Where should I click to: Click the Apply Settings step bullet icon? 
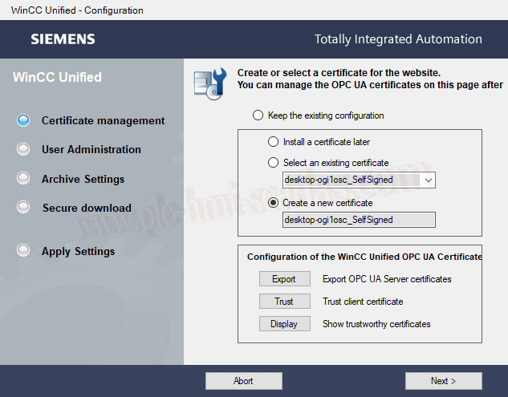[x=23, y=251]
